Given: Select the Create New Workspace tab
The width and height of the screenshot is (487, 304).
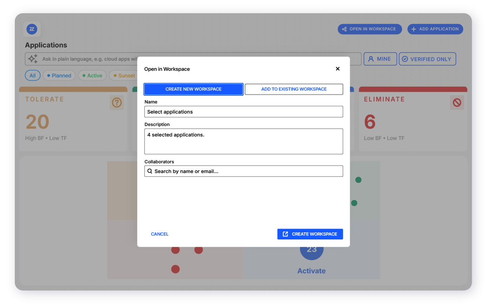Looking at the screenshot, I should coord(194,89).
